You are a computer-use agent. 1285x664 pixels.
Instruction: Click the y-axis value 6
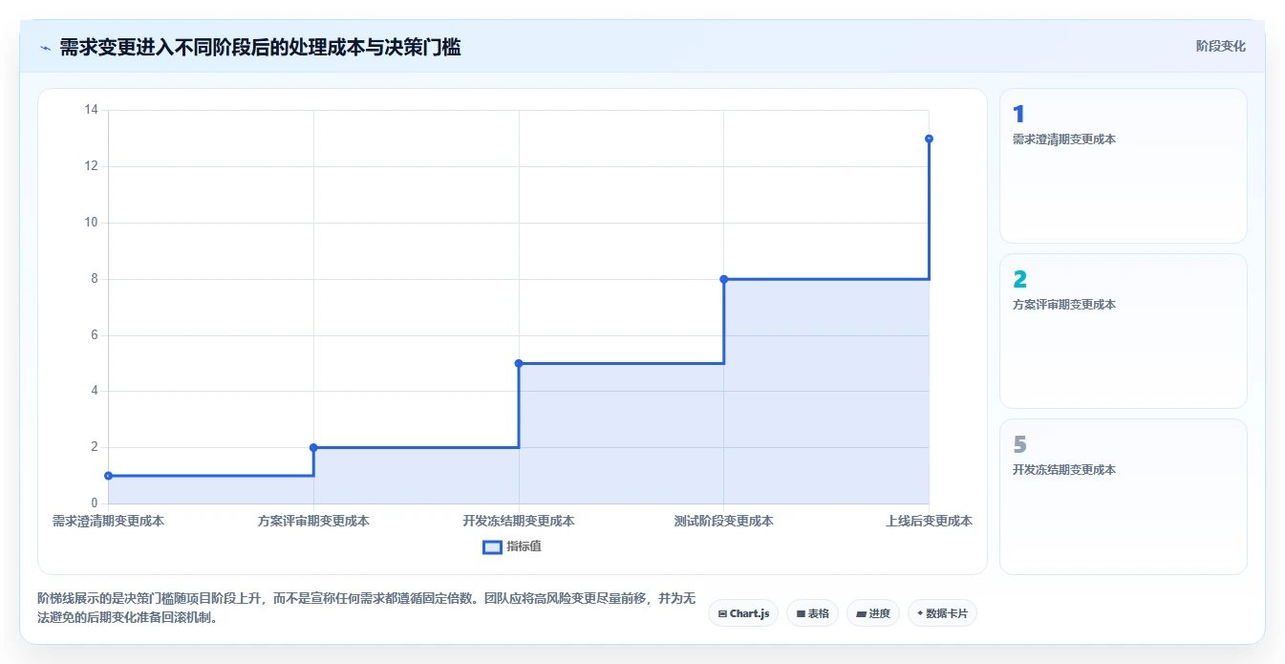pyautogui.click(x=95, y=335)
